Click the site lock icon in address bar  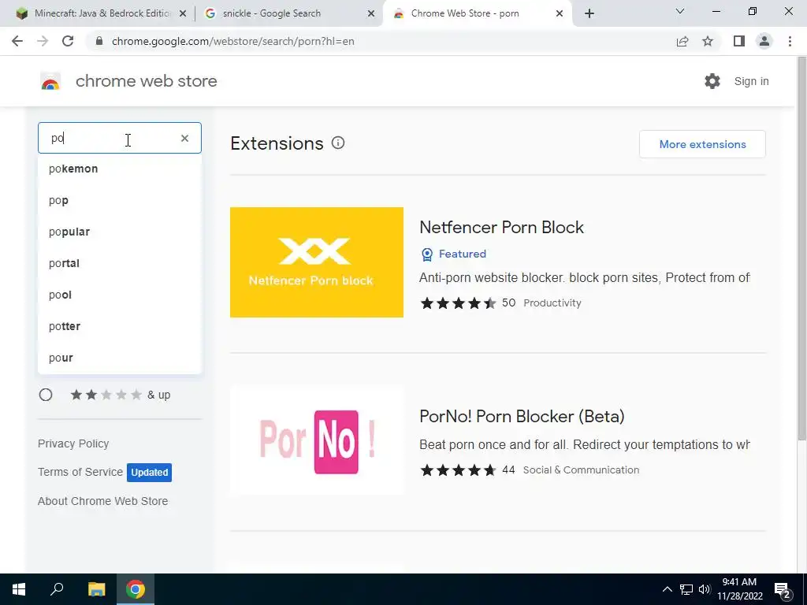pos(99,41)
